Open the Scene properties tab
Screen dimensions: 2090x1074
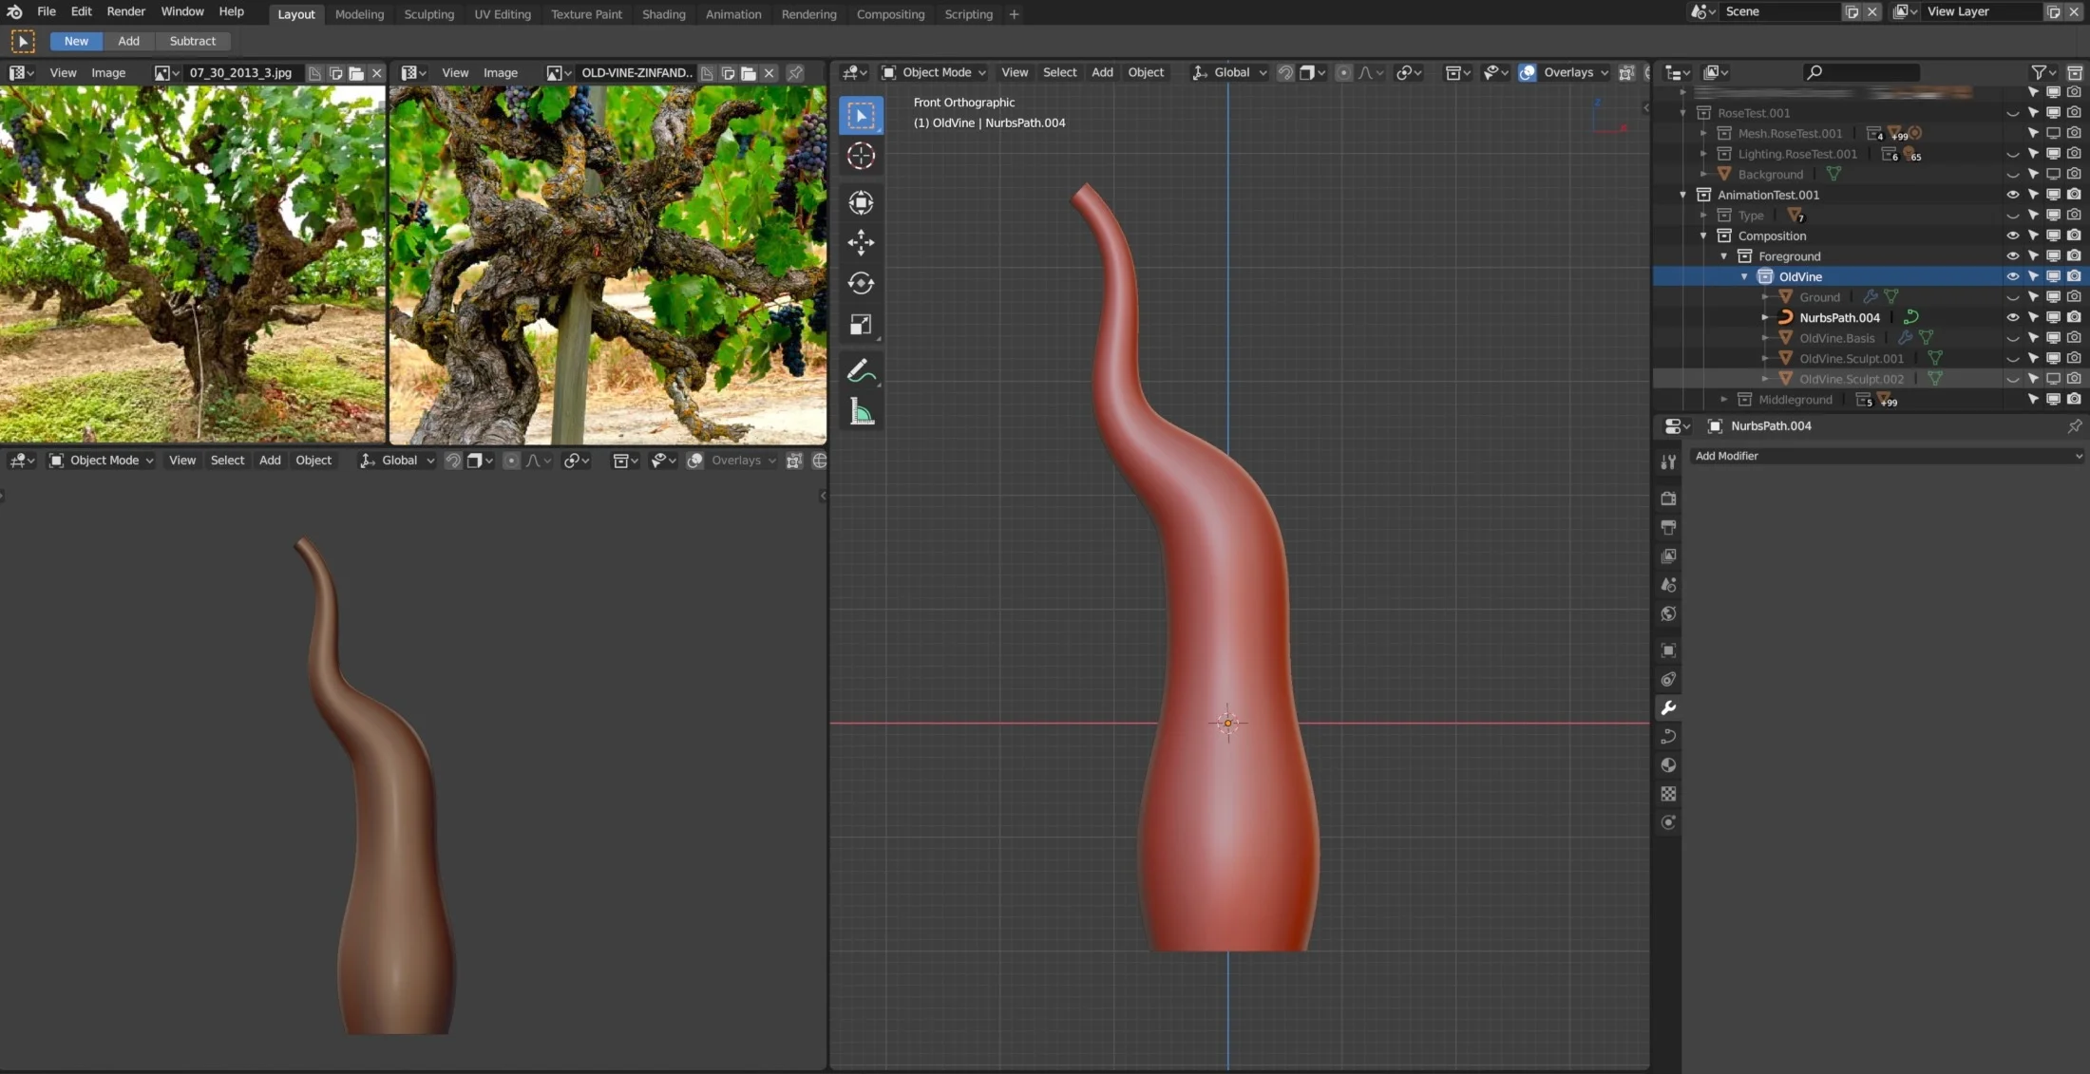click(1668, 585)
